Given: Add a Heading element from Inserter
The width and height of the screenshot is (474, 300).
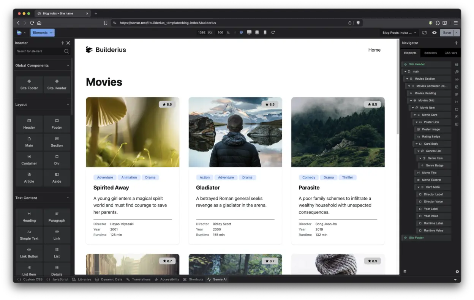Looking at the screenshot, I should point(29,217).
